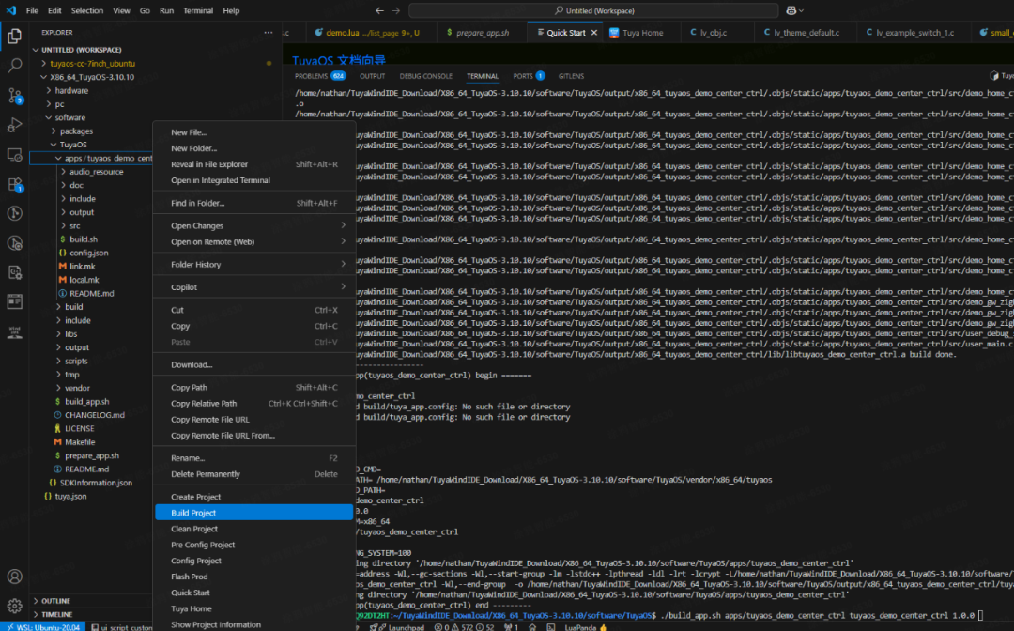Click the VS Code logo icon
1014x631 pixels.
pos(11,10)
